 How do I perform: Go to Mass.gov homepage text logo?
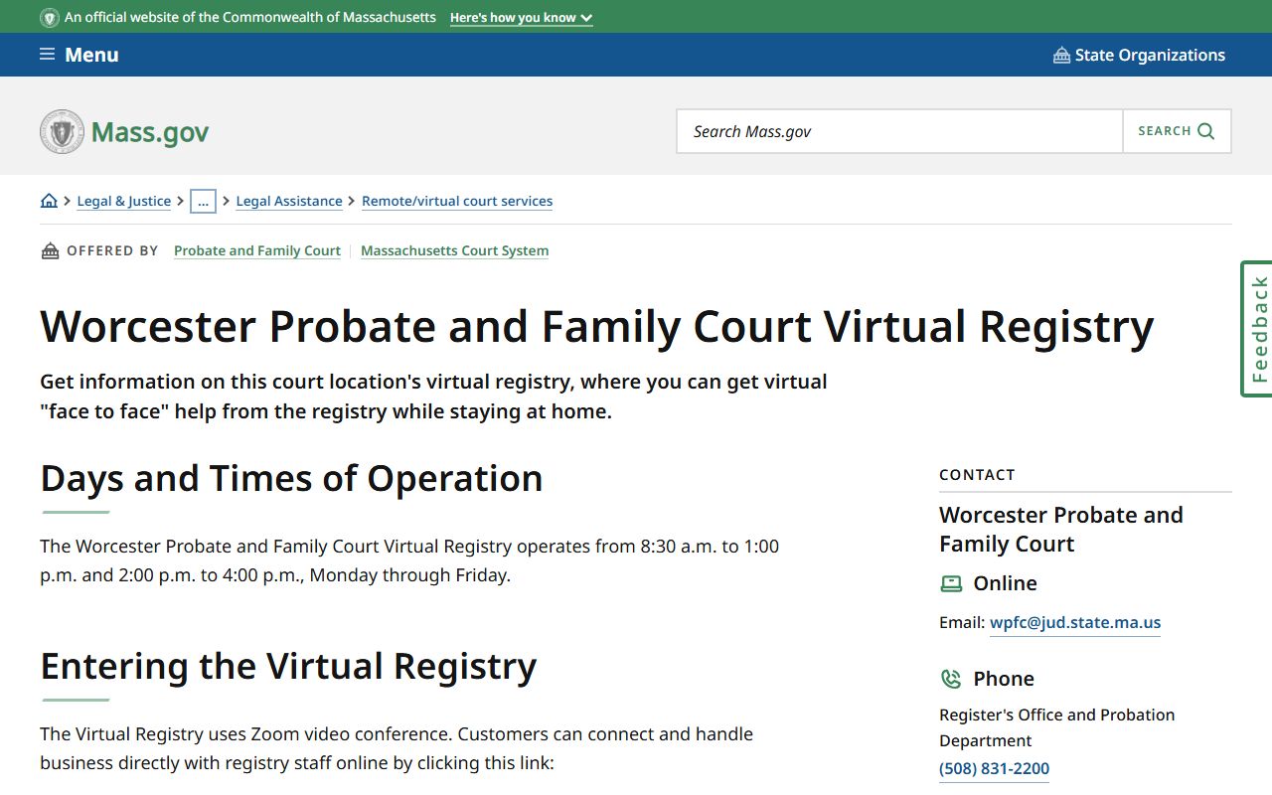(x=150, y=131)
